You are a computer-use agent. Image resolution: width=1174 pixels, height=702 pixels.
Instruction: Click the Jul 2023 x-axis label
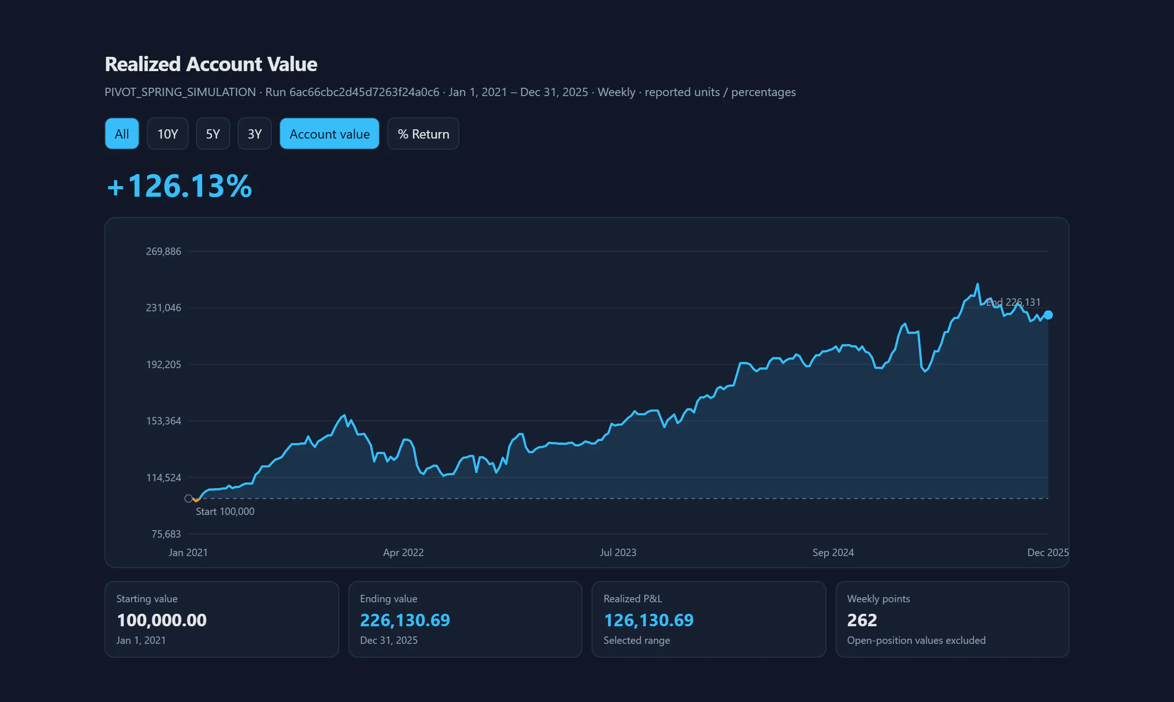coord(618,552)
